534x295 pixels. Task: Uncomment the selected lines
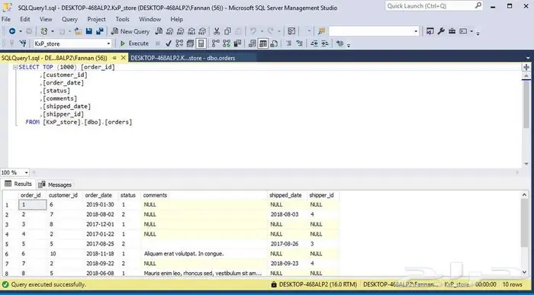[300, 43]
